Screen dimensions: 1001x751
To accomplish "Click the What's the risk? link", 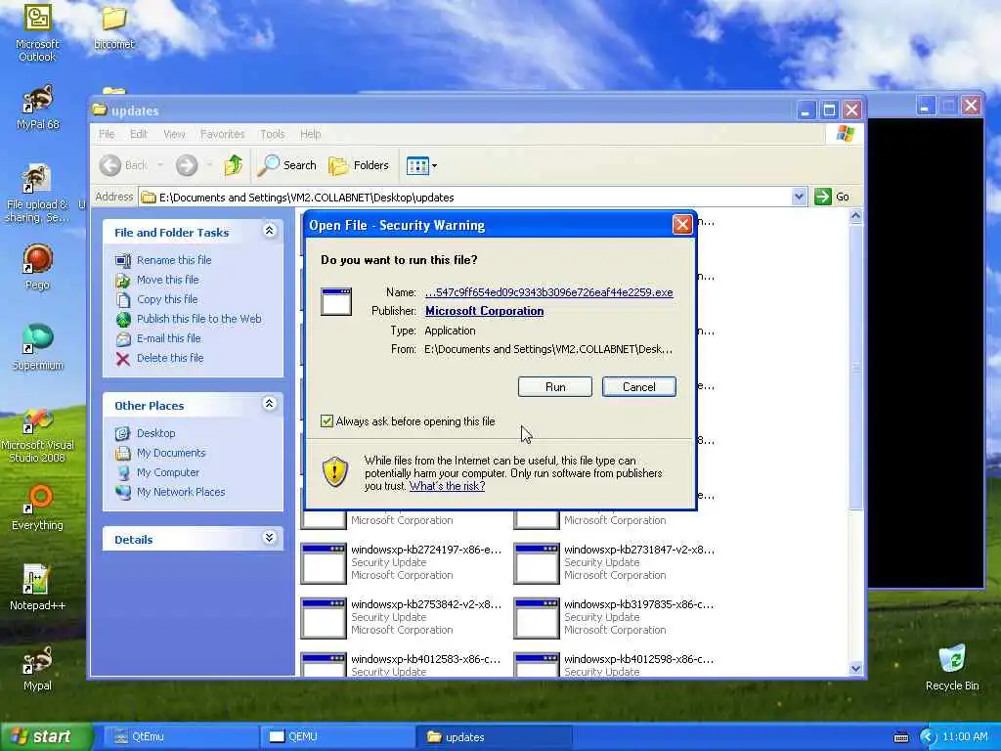I will coord(447,486).
